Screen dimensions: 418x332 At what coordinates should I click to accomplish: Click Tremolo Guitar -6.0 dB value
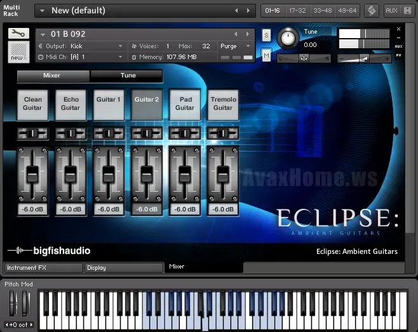tap(223, 209)
